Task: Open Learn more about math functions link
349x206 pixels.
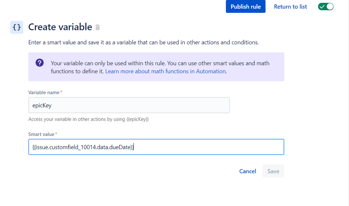Action: coord(166,71)
